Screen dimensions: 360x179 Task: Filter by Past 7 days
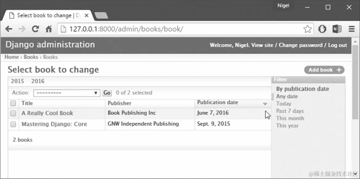click(290, 111)
